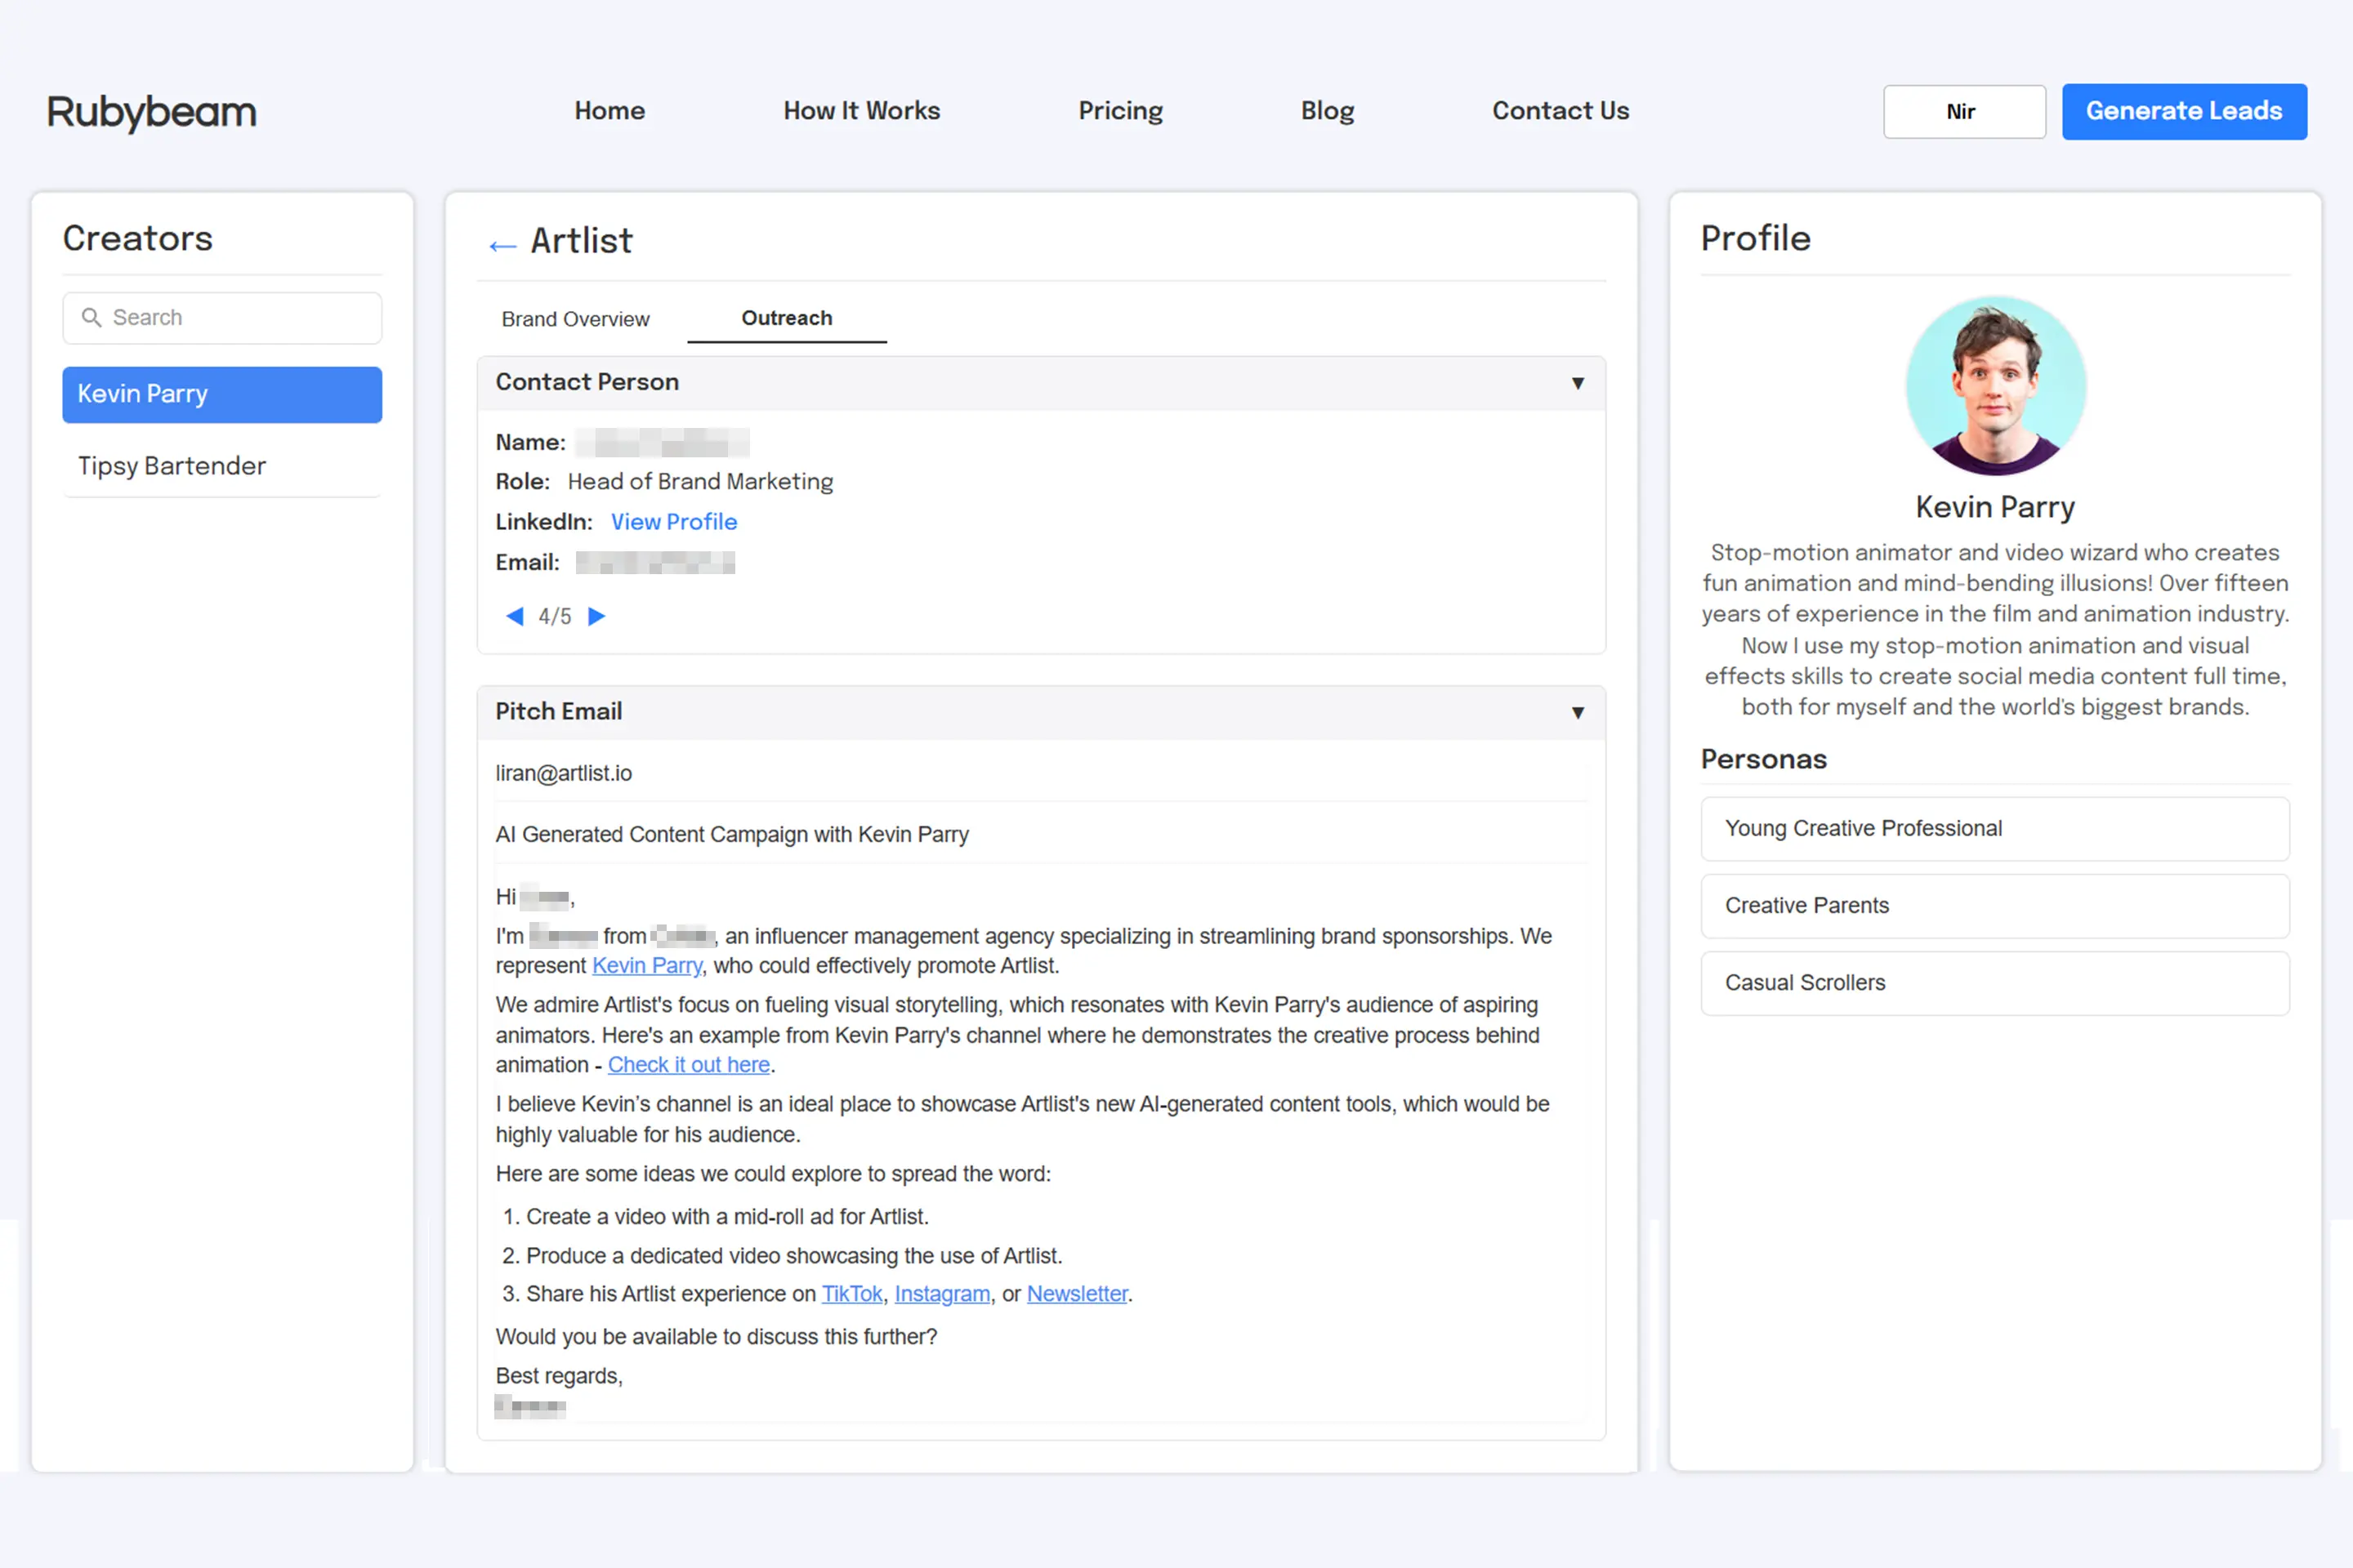Open the LinkedIn View Profile link
Viewport: 2353px width, 1568px height.
tap(673, 522)
